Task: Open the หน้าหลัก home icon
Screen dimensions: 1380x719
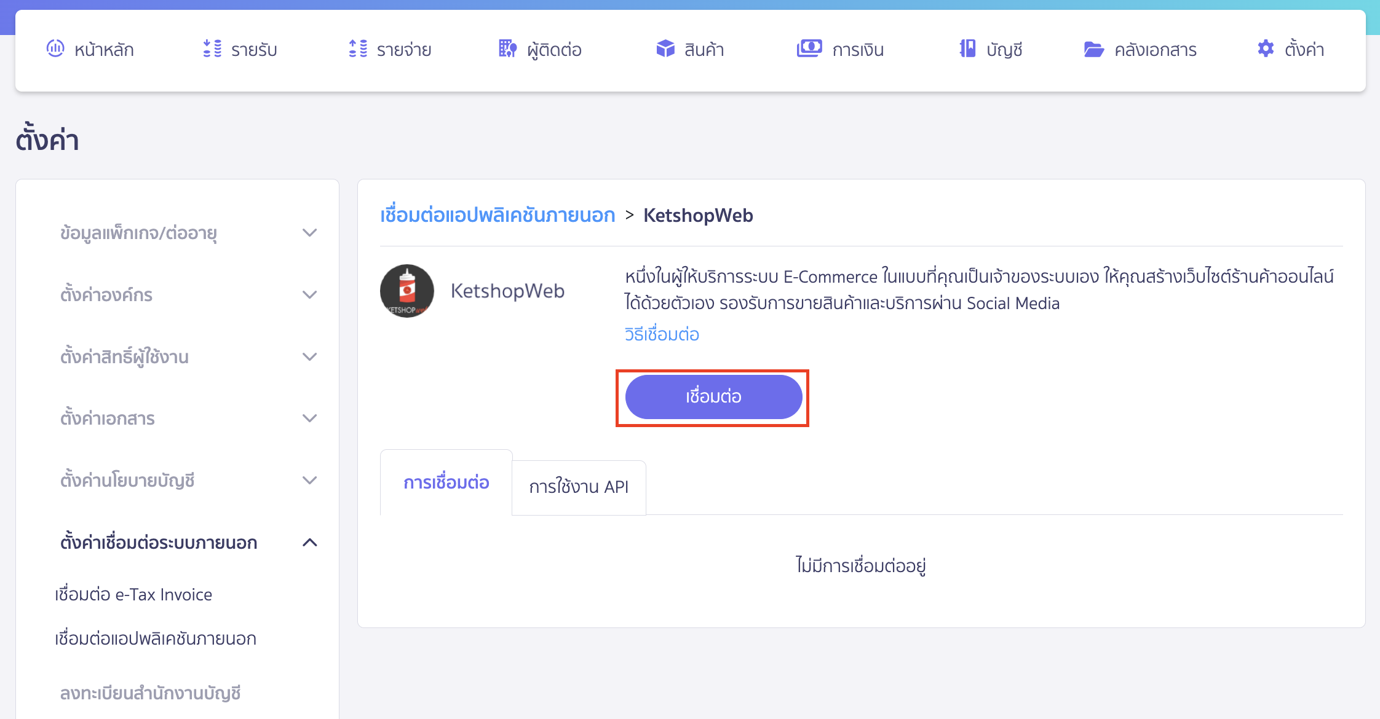Action: (56, 49)
